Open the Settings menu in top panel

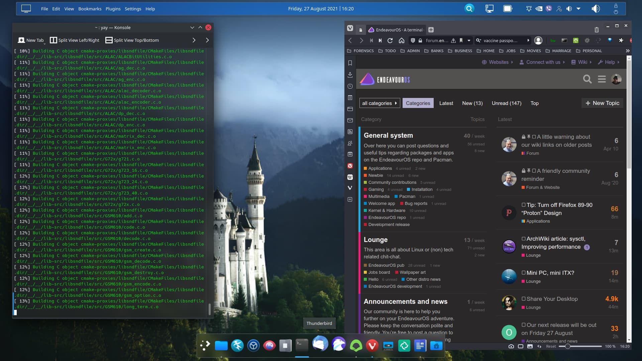pos(133,9)
